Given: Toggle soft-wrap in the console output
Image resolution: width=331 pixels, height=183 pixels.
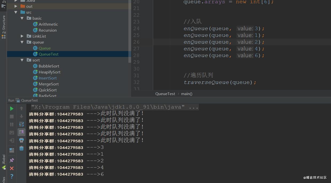Looking at the screenshot, I should (21, 124).
